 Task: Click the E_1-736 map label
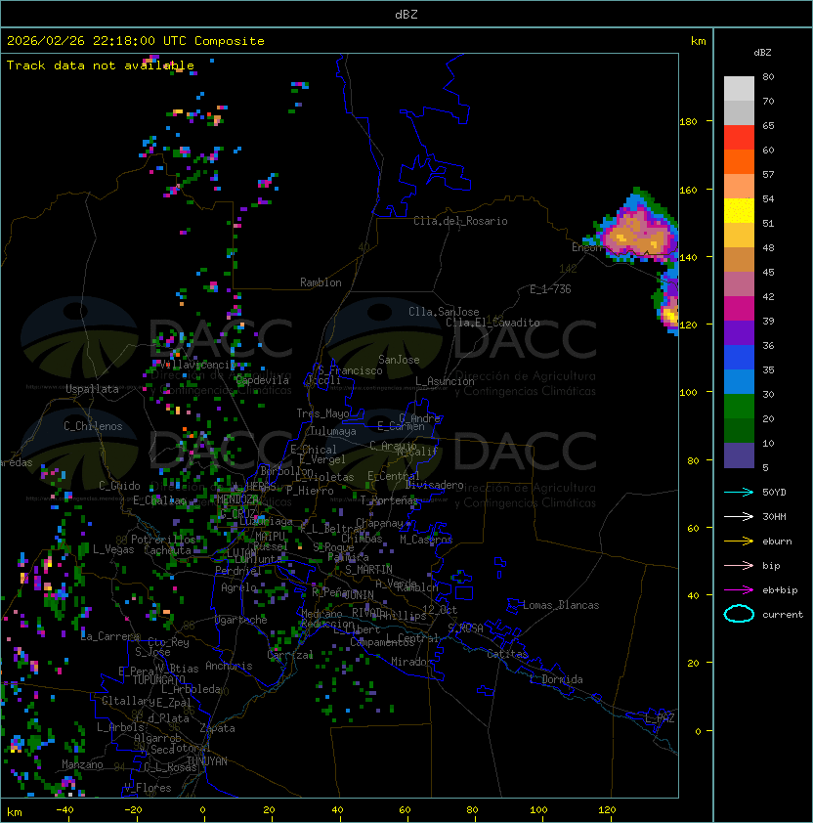tap(550, 289)
